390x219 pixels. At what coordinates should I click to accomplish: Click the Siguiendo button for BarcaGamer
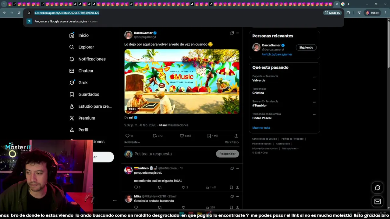(x=306, y=47)
